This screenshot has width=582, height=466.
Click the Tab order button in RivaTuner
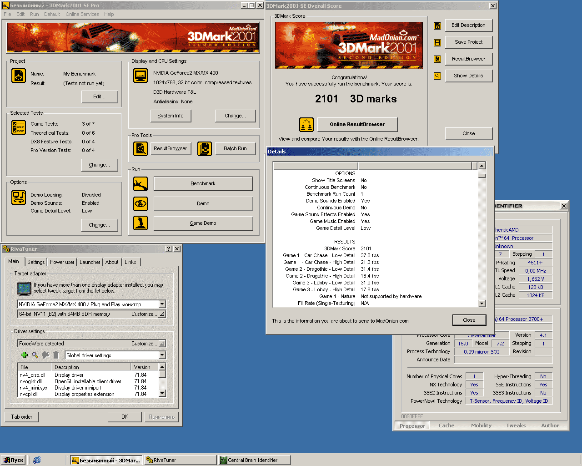pos(22,416)
